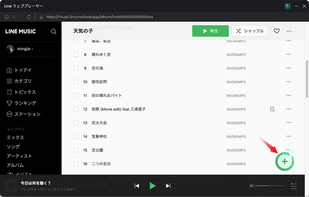Open アーティスト in the library

point(19,156)
